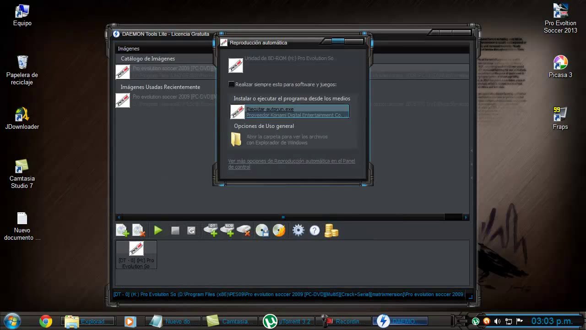
Task: Switch to Explorador taskbar button
Action: (x=88, y=321)
